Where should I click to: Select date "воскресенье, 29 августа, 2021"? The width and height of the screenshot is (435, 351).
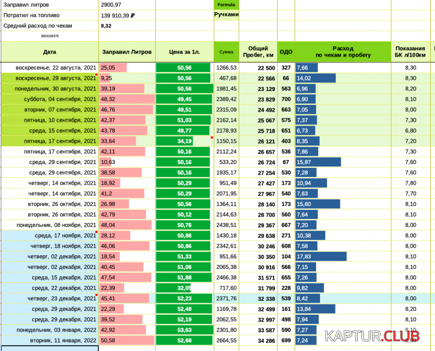tap(50, 78)
